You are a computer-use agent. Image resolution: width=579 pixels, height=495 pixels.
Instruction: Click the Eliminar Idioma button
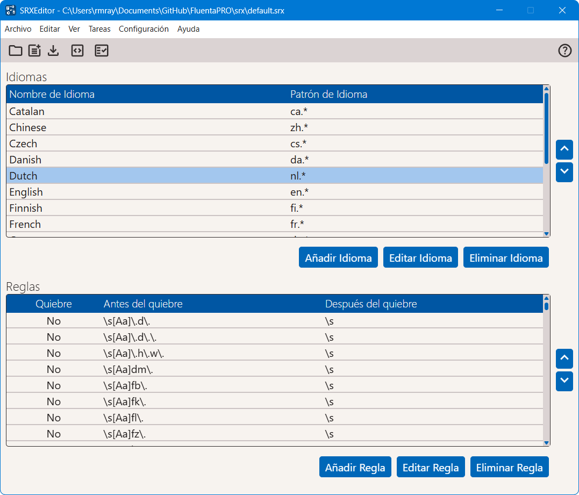click(x=506, y=257)
